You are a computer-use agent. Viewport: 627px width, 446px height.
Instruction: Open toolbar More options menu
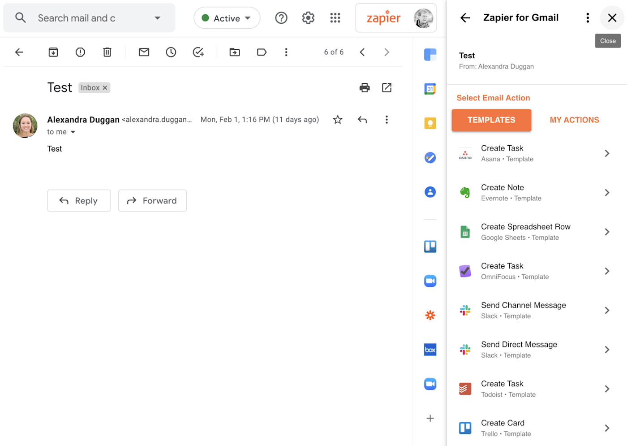coord(286,52)
